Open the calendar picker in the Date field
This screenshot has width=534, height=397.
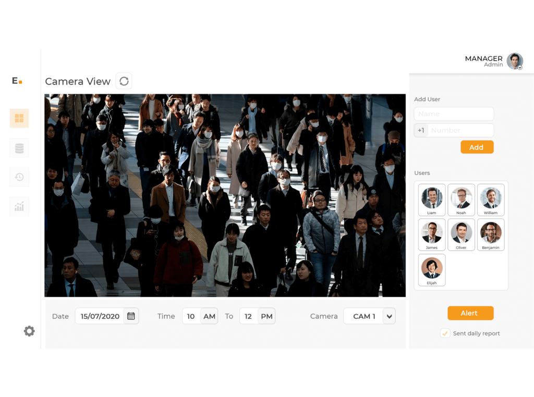point(131,316)
